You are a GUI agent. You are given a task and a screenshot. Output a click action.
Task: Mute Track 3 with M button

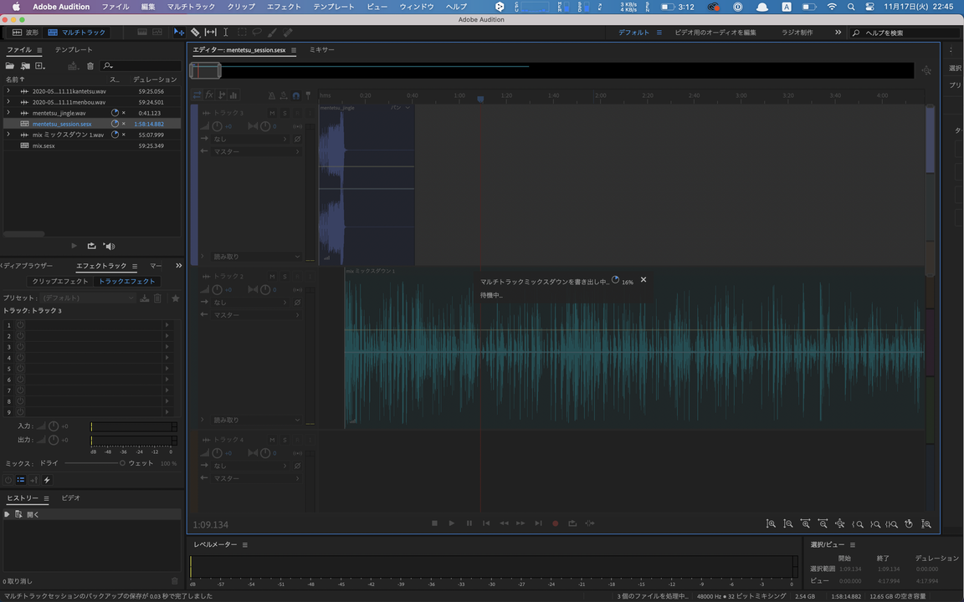[272, 113]
